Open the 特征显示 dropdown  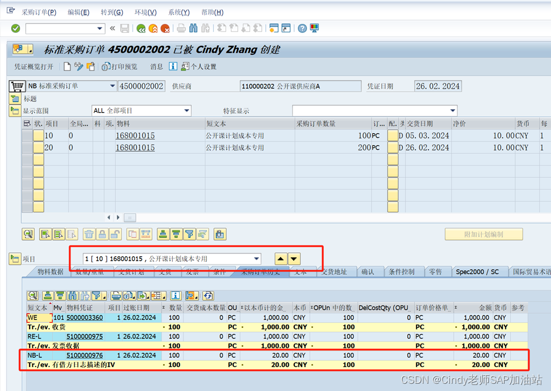[x=453, y=111]
